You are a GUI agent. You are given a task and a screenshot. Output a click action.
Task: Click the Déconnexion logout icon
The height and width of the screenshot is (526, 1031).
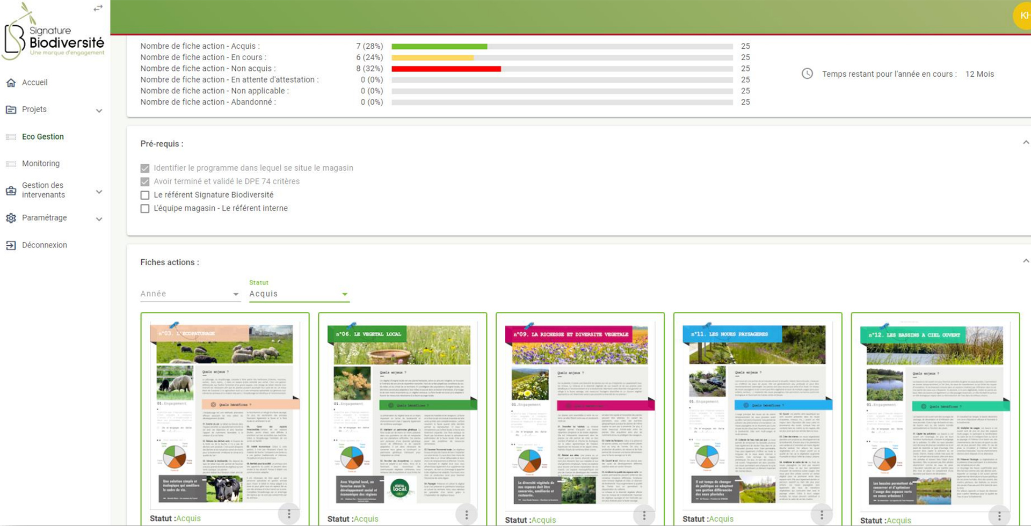pyautogui.click(x=11, y=245)
